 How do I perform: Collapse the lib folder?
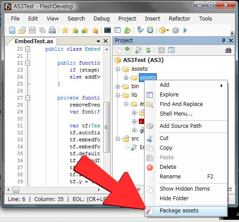click(118, 96)
